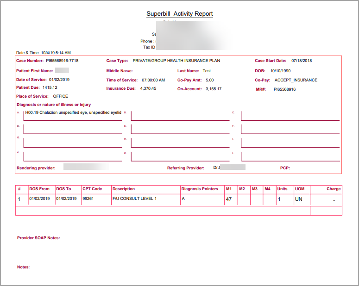Viewport: 359px width, 286px height.
Task: Click diagnosis field A with Chalazion text
Action: [73, 116]
